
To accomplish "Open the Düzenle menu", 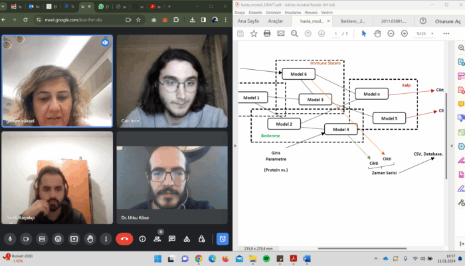I will tap(255, 12).
